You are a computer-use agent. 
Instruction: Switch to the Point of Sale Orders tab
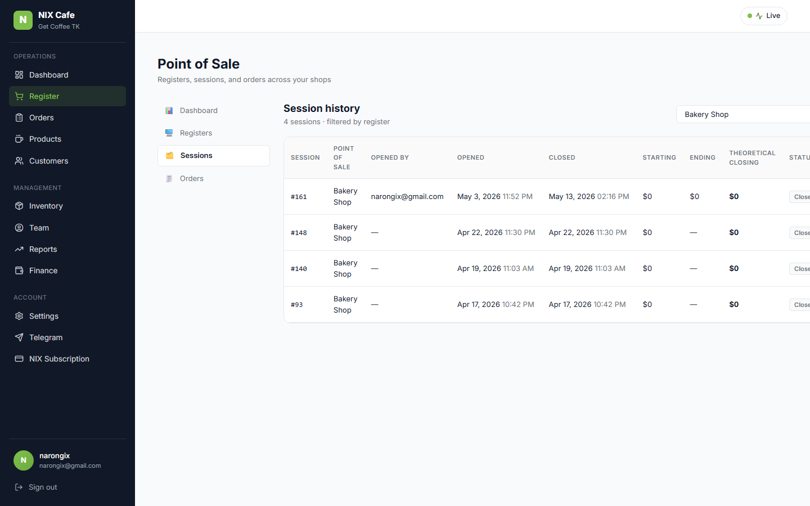[214, 179]
